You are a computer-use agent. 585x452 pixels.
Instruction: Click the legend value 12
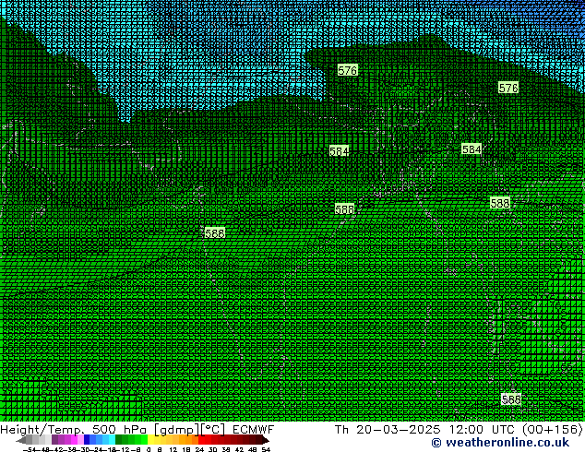[173, 450]
